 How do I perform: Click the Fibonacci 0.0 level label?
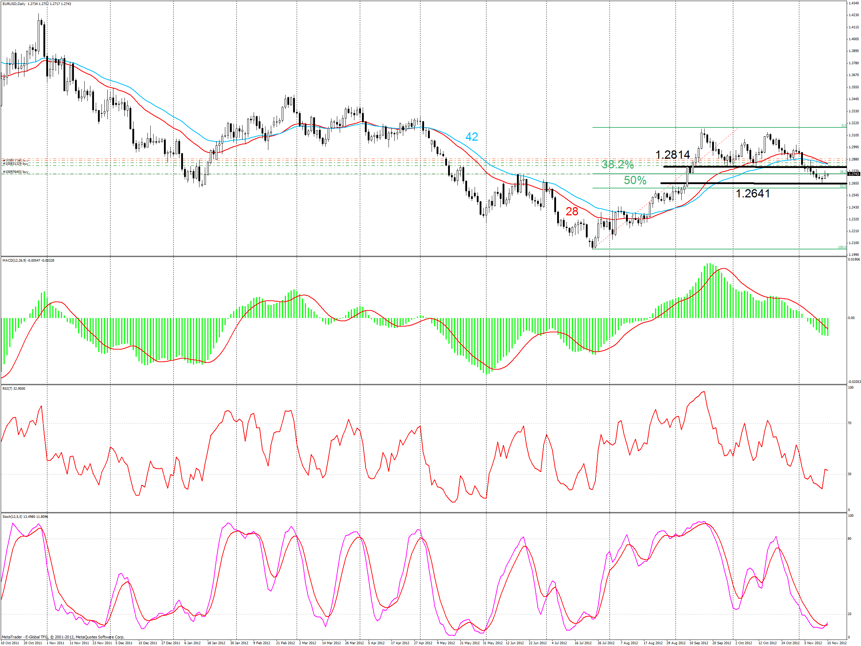point(843,125)
